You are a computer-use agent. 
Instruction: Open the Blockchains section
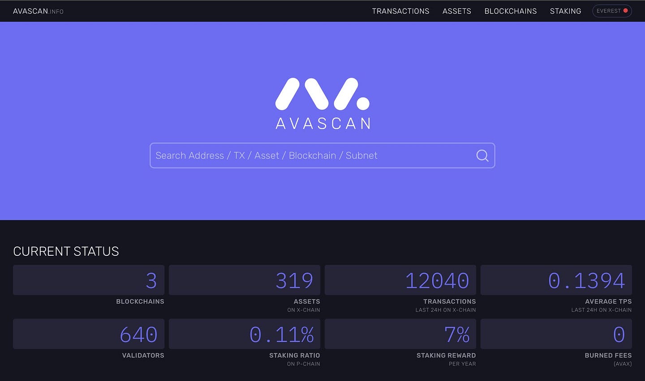(x=510, y=11)
